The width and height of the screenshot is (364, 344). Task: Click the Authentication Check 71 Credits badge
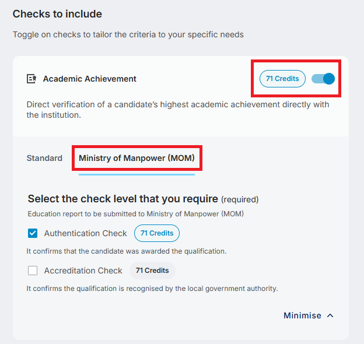click(157, 233)
